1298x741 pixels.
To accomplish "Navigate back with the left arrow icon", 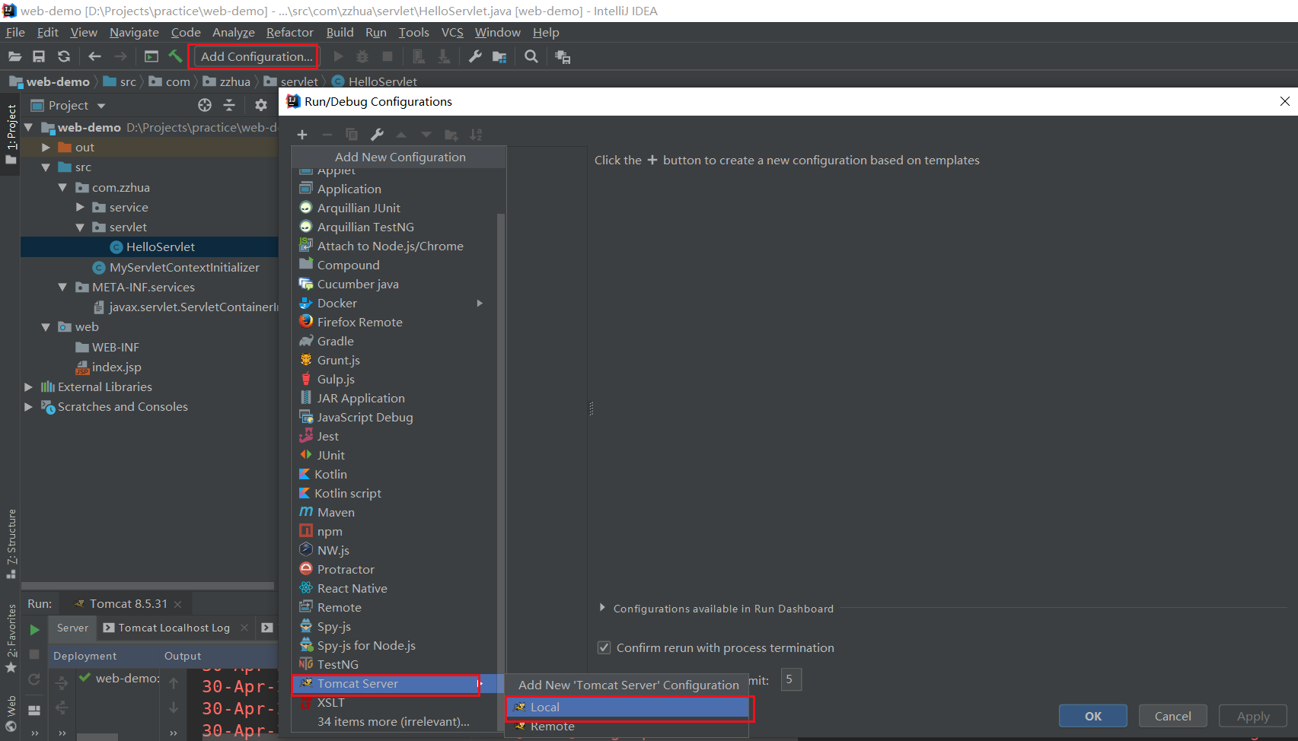I will (94, 56).
